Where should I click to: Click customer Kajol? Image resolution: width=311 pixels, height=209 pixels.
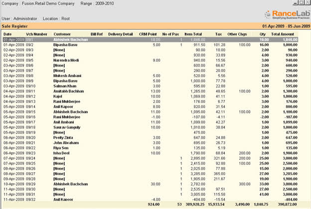click(x=58, y=96)
